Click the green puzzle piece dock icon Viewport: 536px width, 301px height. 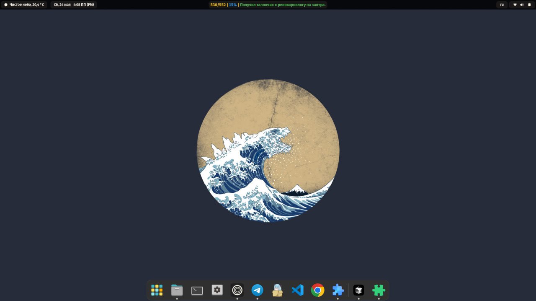[x=379, y=290]
